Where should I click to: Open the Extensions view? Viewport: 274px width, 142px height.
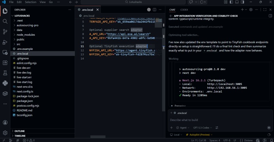(5, 63)
